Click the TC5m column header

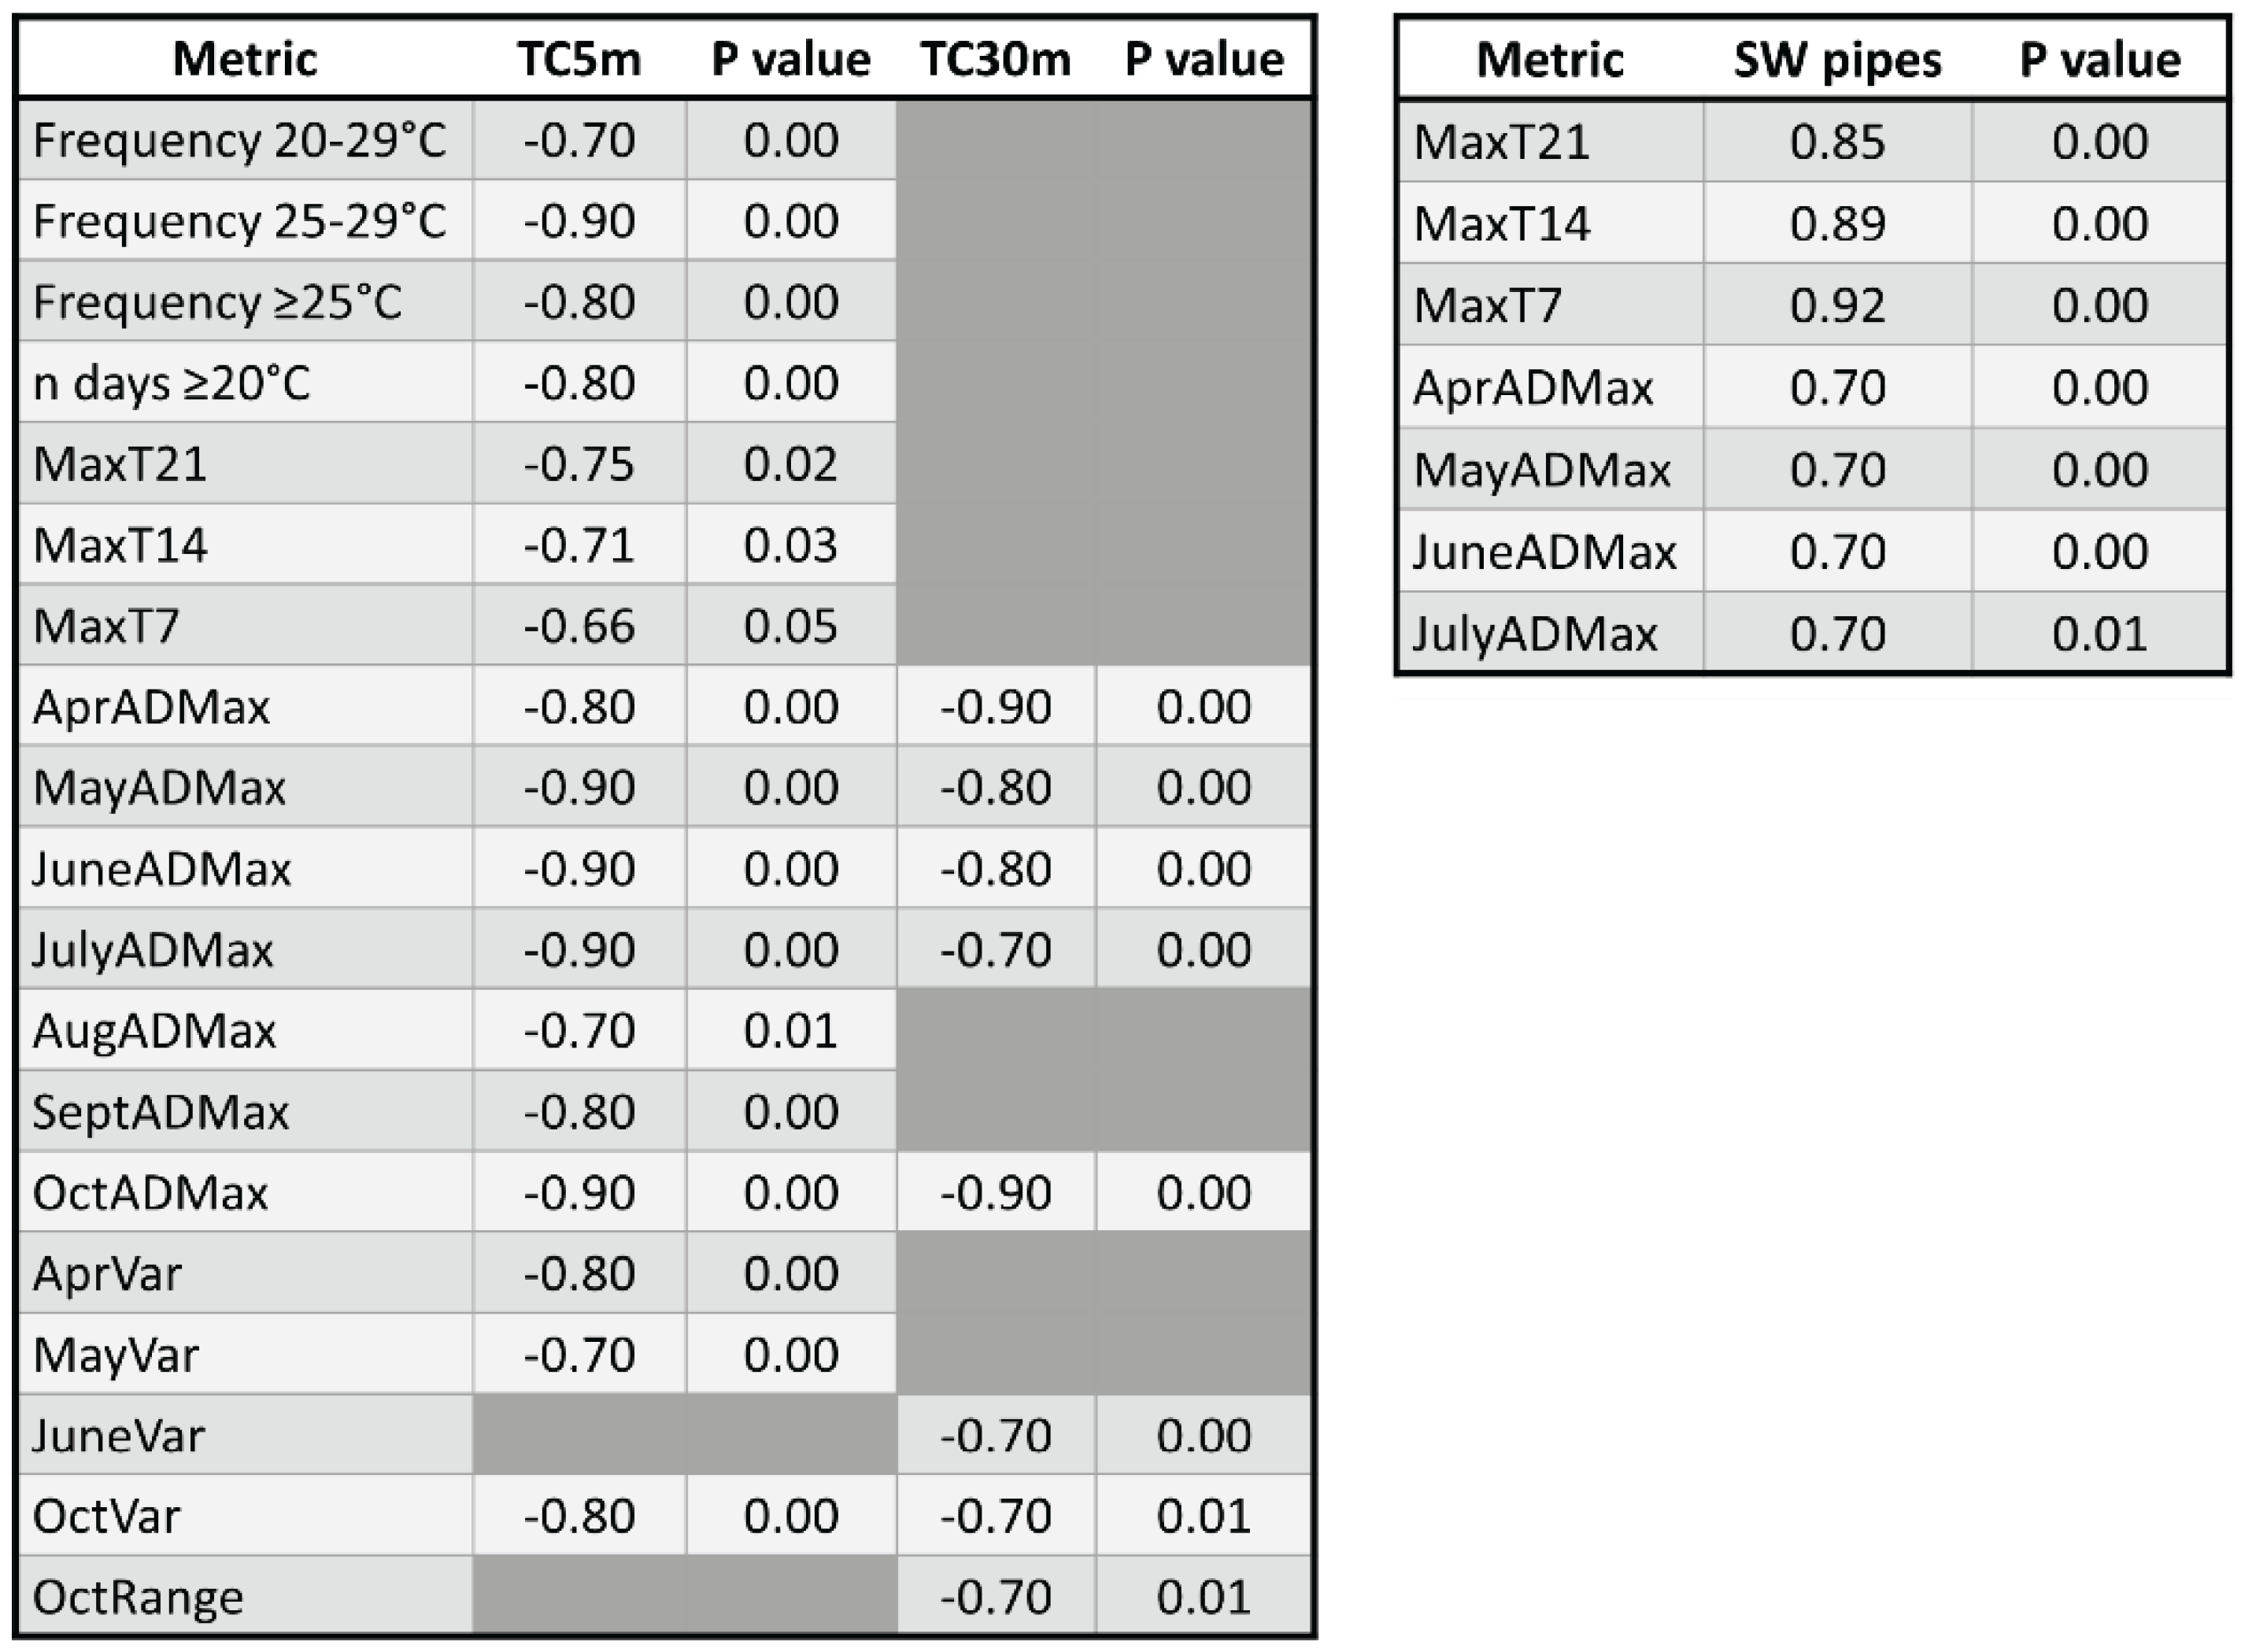coord(579,59)
